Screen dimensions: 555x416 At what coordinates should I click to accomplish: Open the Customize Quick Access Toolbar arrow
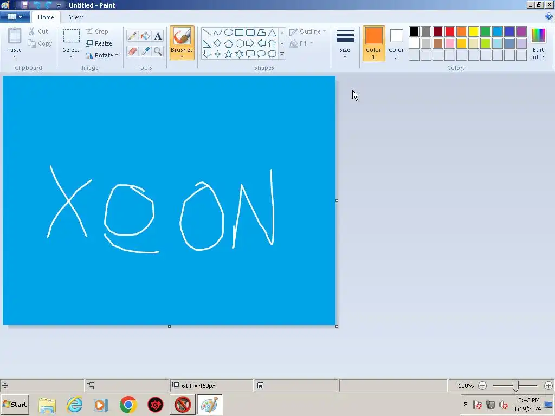[x=59, y=5]
